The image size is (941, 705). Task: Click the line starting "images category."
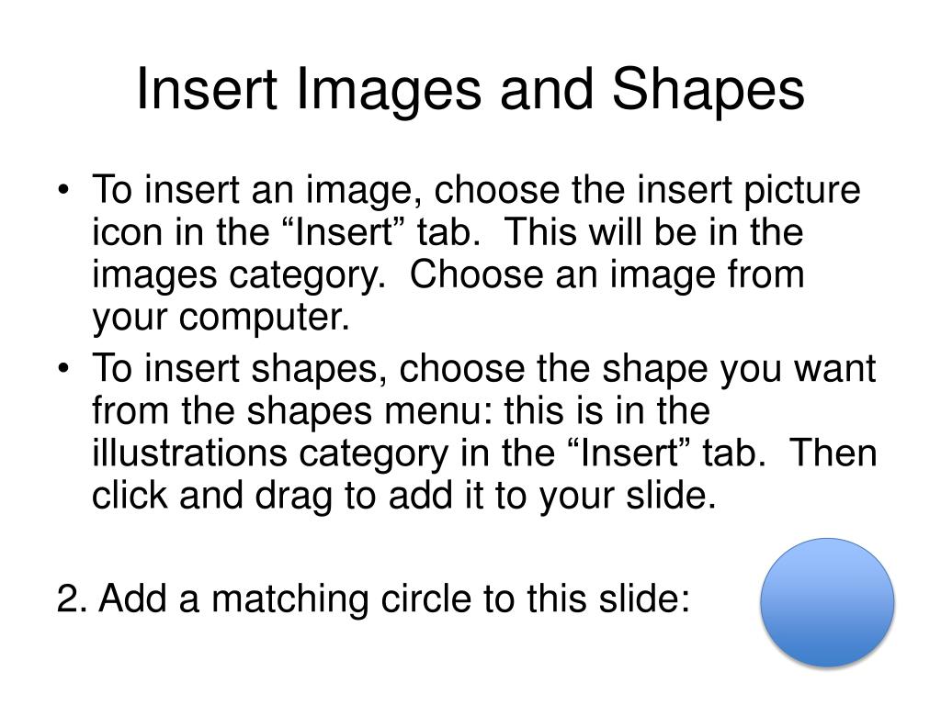(x=448, y=275)
